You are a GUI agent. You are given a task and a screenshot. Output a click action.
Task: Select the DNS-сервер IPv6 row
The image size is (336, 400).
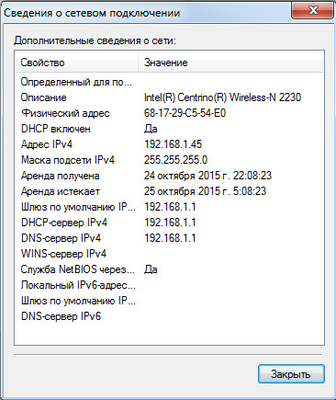169,316
